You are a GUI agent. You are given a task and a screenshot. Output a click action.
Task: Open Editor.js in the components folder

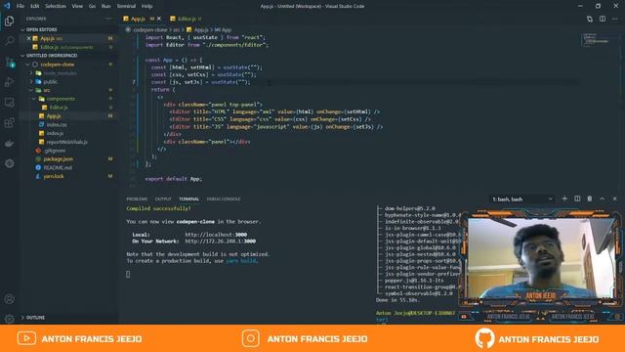point(59,108)
